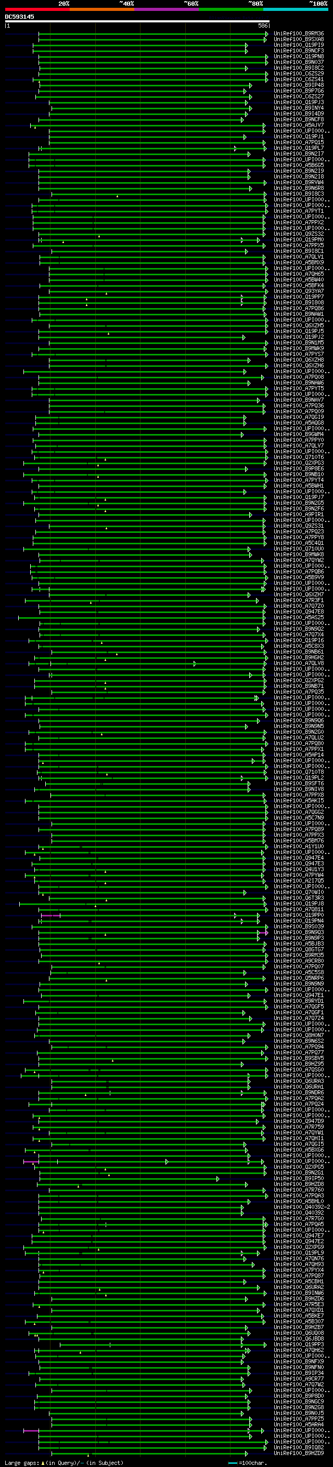Select the UniRef100_B9IP34 label

[x=299, y=1373]
